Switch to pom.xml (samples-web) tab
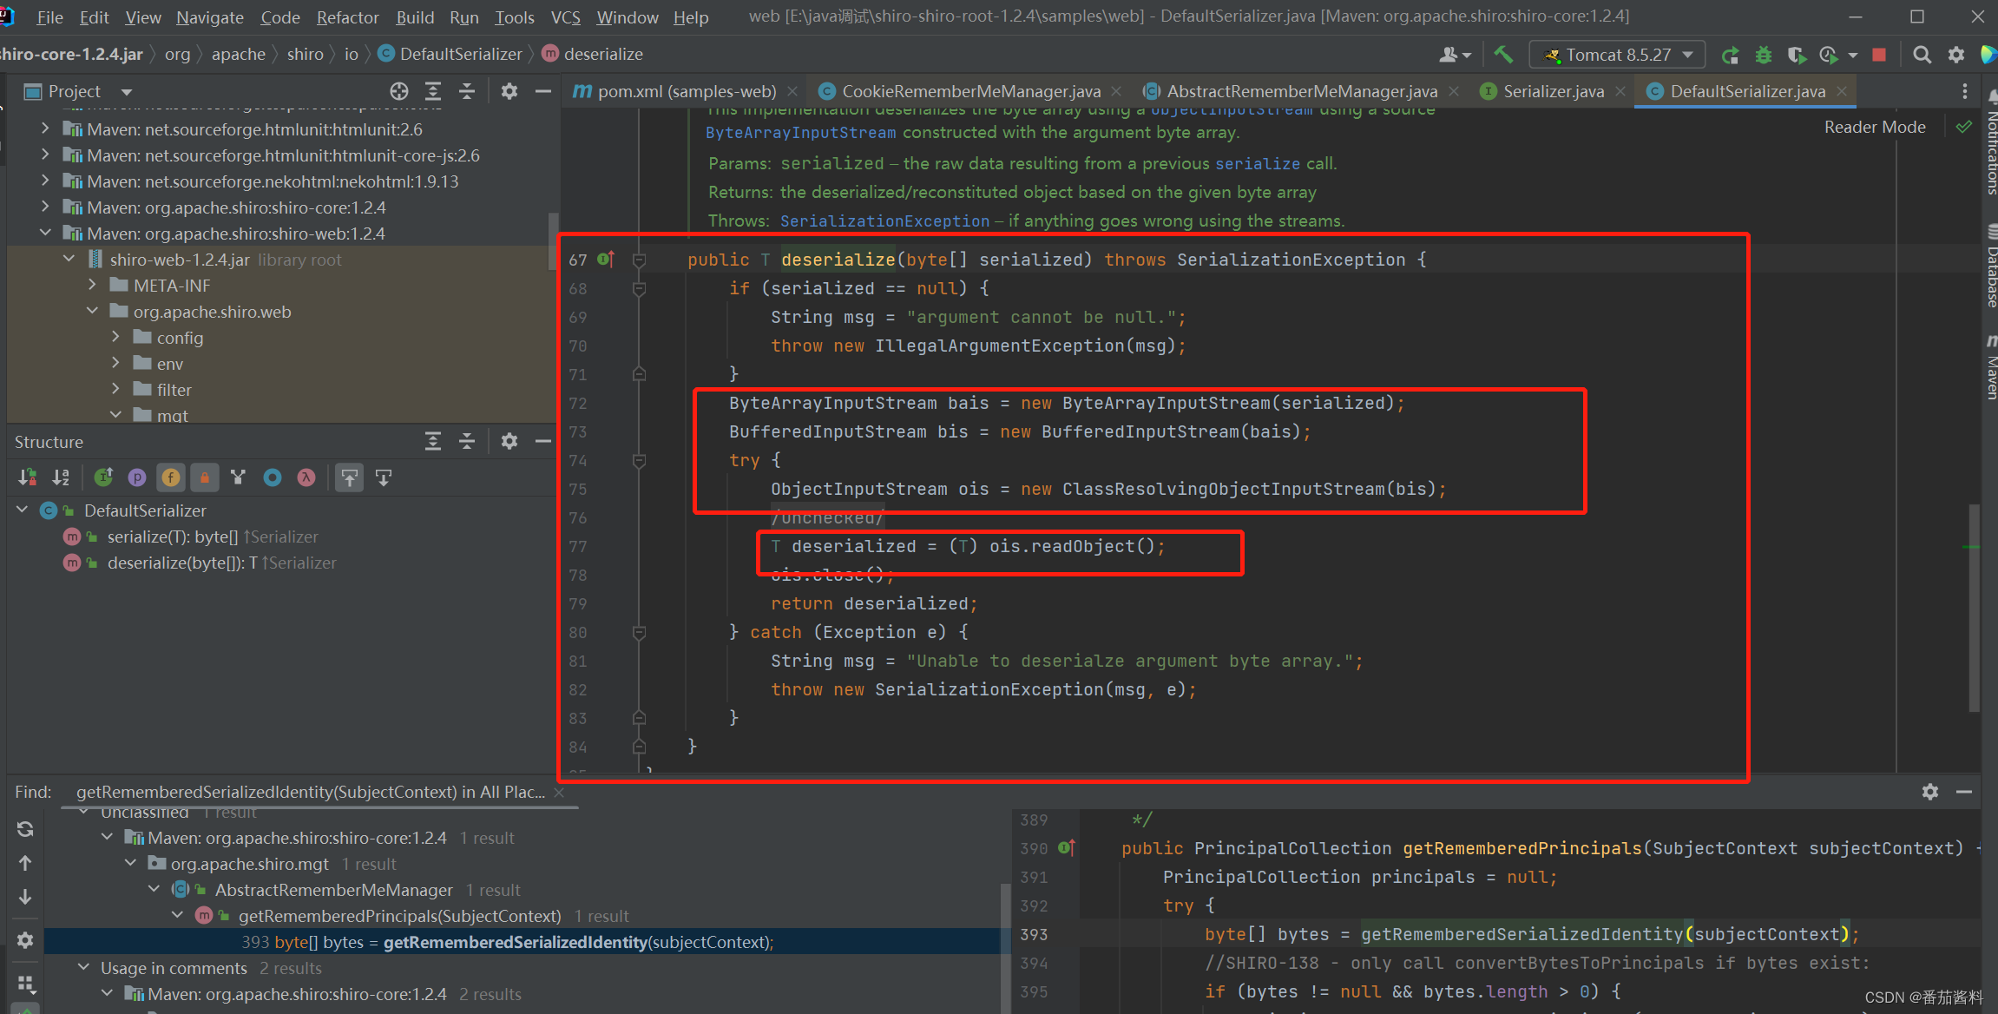This screenshot has height=1014, width=1998. (x=686, y=91)
